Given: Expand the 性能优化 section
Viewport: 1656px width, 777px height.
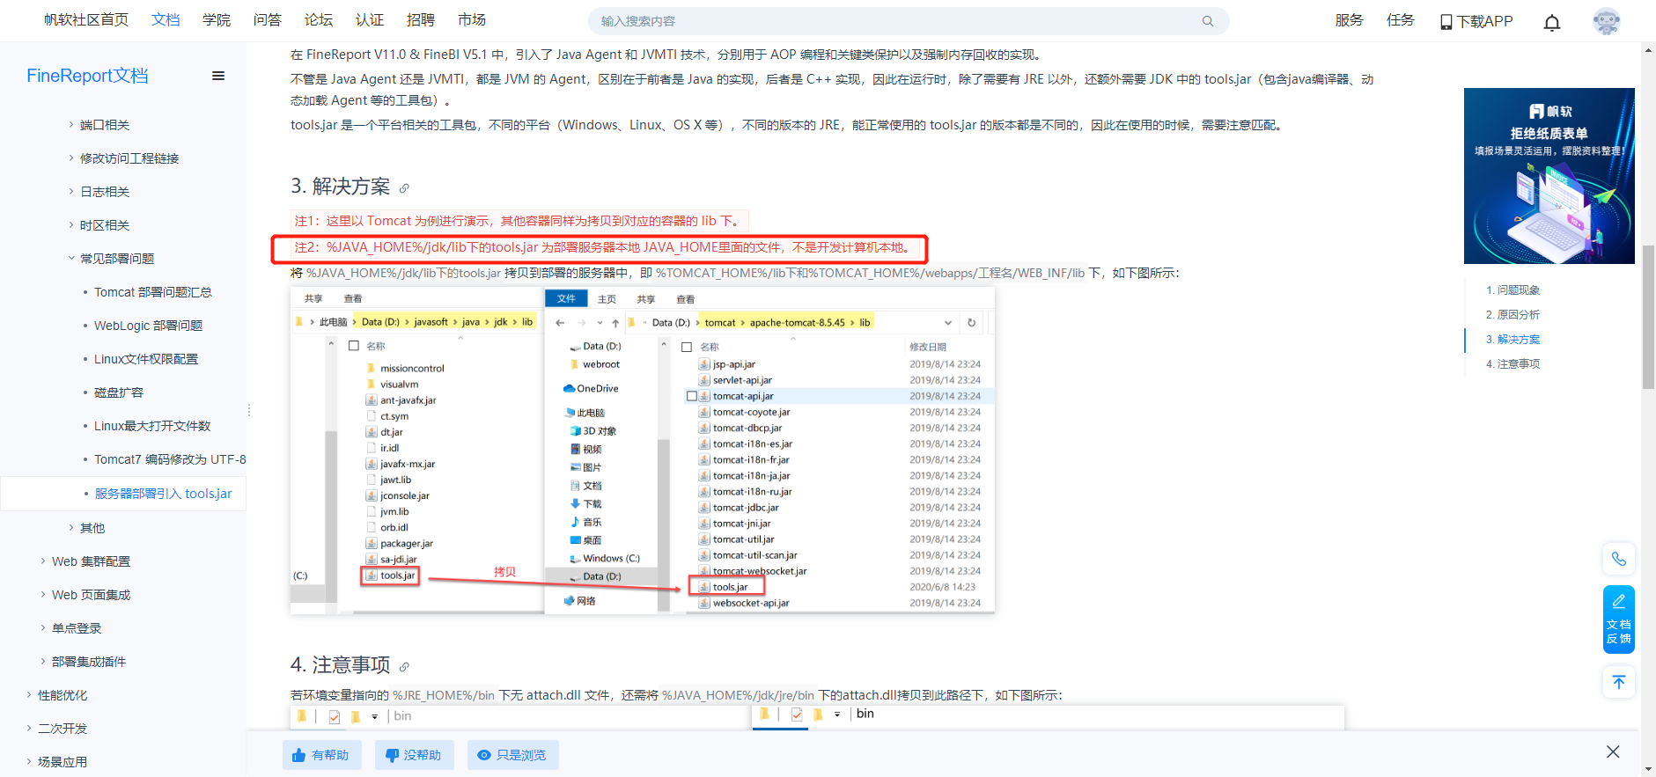Looking at the screenshot, I should pos(29,695).
